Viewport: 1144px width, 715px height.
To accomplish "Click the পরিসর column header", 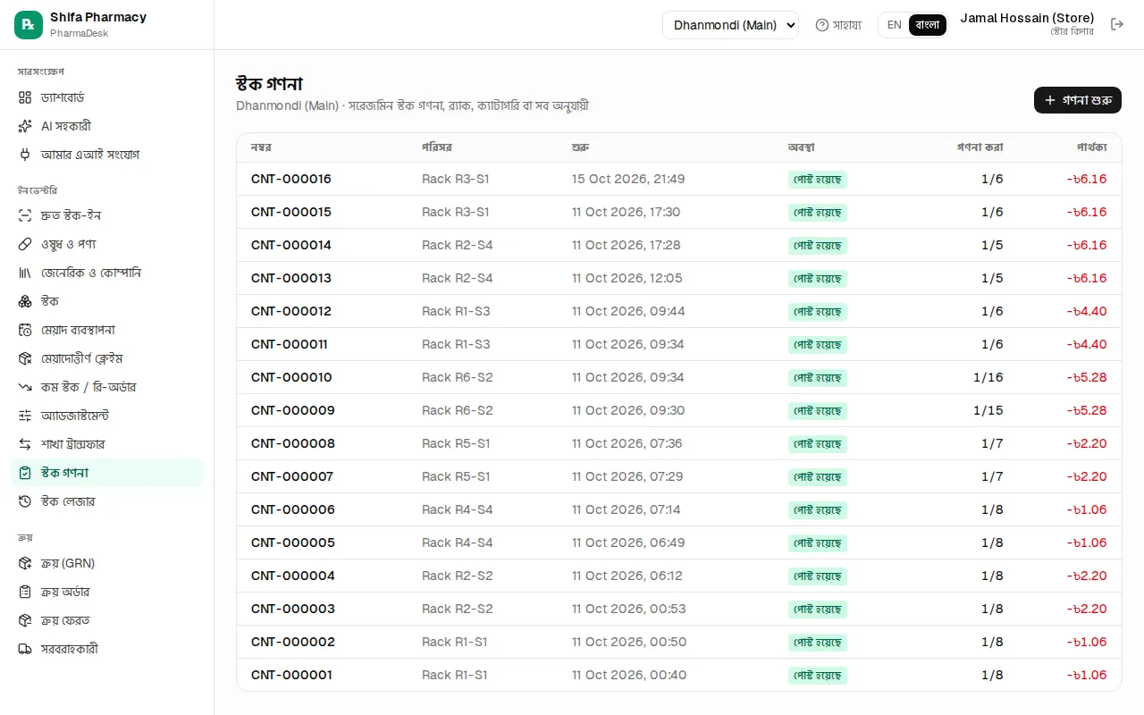I will pyautogui.click(x=438, y=147).
